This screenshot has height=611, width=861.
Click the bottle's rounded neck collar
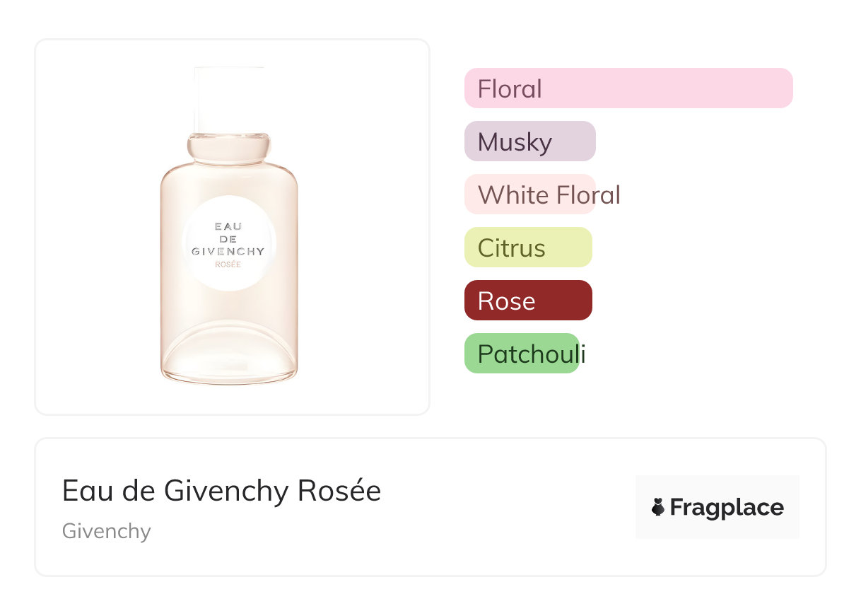229,147
